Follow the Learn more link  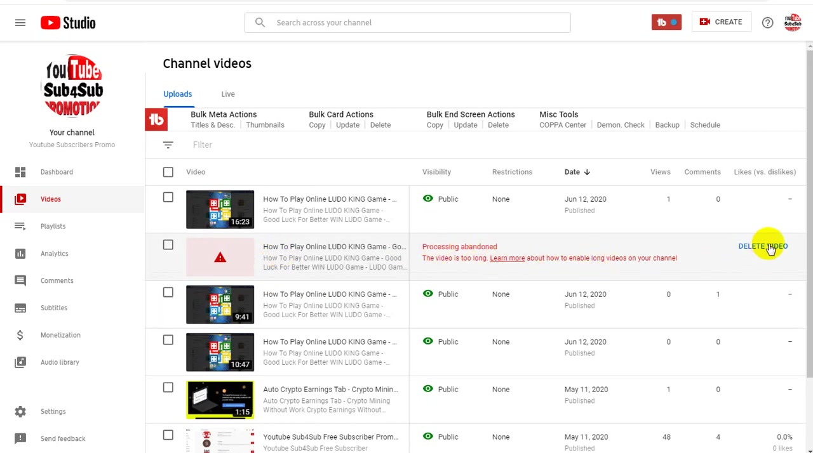(507, 258)
